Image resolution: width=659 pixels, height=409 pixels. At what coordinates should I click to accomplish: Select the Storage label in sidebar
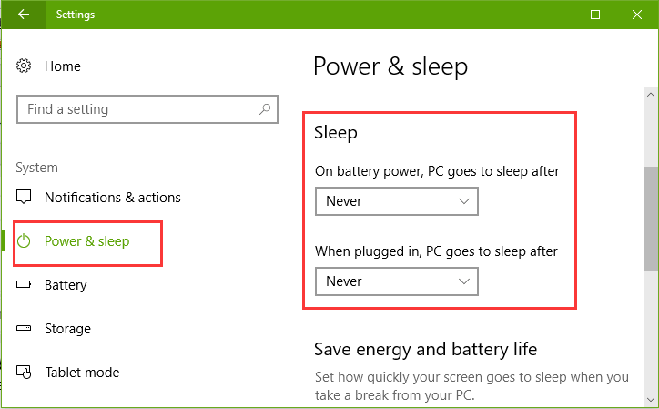pyautogui.click(x=67, y=329)
